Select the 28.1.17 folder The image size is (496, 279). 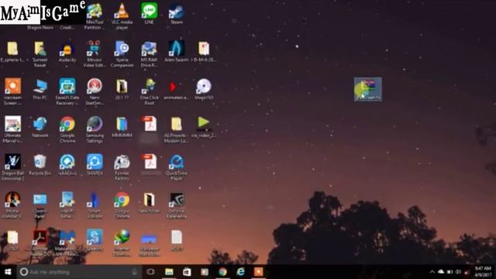[x=122, y=89]
